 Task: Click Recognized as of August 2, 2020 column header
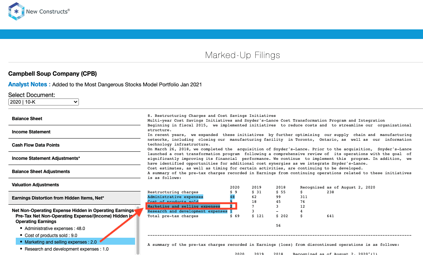point(338,187)
